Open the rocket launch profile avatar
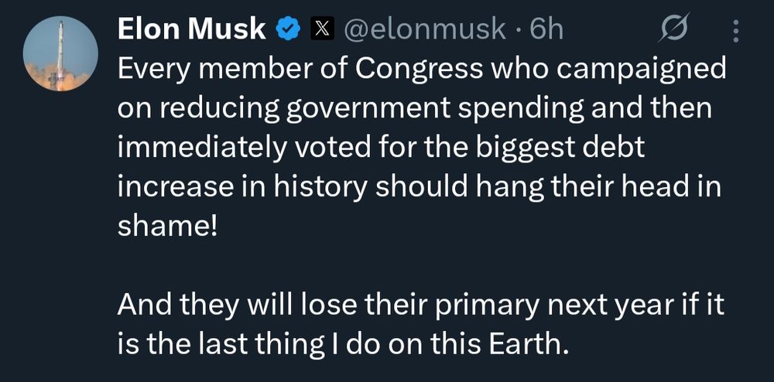 tap(60, 53)
